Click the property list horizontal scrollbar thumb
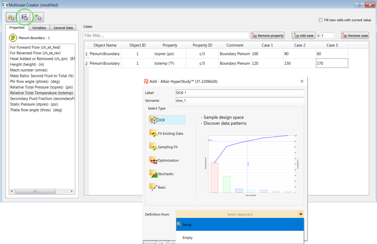This screenshot has height=244, width=377. click(x=35, y=191)
